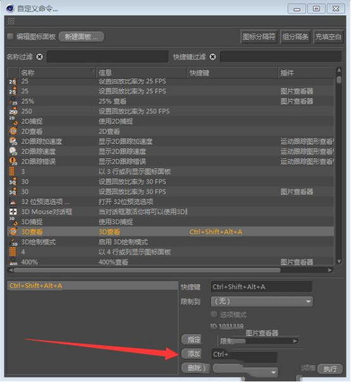351x382 pixels.
Task: Click the scroll down arrow of list
Action: coord(339,262)
